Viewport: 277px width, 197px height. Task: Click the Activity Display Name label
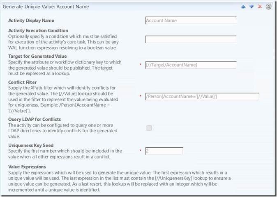31,20
